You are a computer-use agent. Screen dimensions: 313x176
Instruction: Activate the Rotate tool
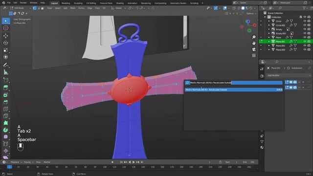[x=6, y=43]
